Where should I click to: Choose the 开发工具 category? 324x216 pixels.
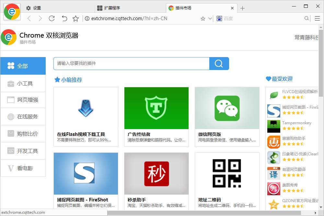click(x=23, y=151)
